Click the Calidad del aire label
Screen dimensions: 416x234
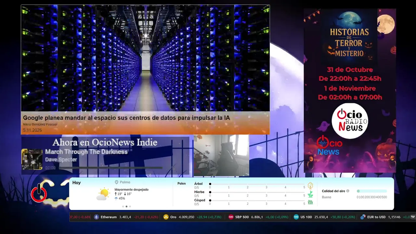pos(333,191)
